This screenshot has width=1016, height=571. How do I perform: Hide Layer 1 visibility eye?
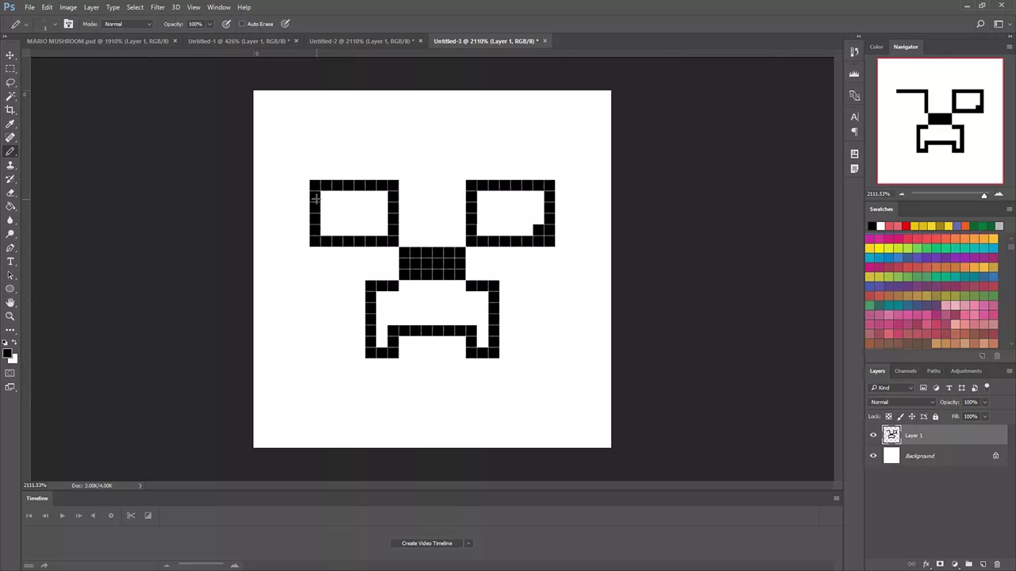(x=873, y=435)
